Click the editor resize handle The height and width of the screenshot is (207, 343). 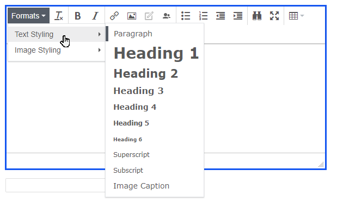(321, 165)
